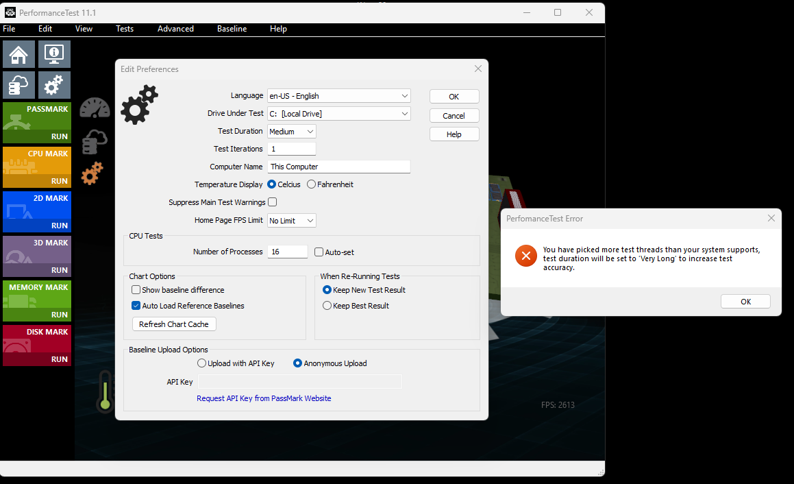The width and height of the screenshot is (794, 484).
Task: Close the Edit Preferences dialog
Action: point(478,69)
